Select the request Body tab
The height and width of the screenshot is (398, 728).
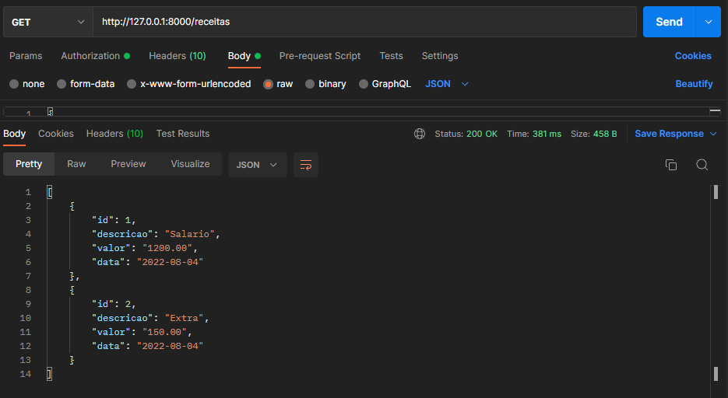click(244, 56)
